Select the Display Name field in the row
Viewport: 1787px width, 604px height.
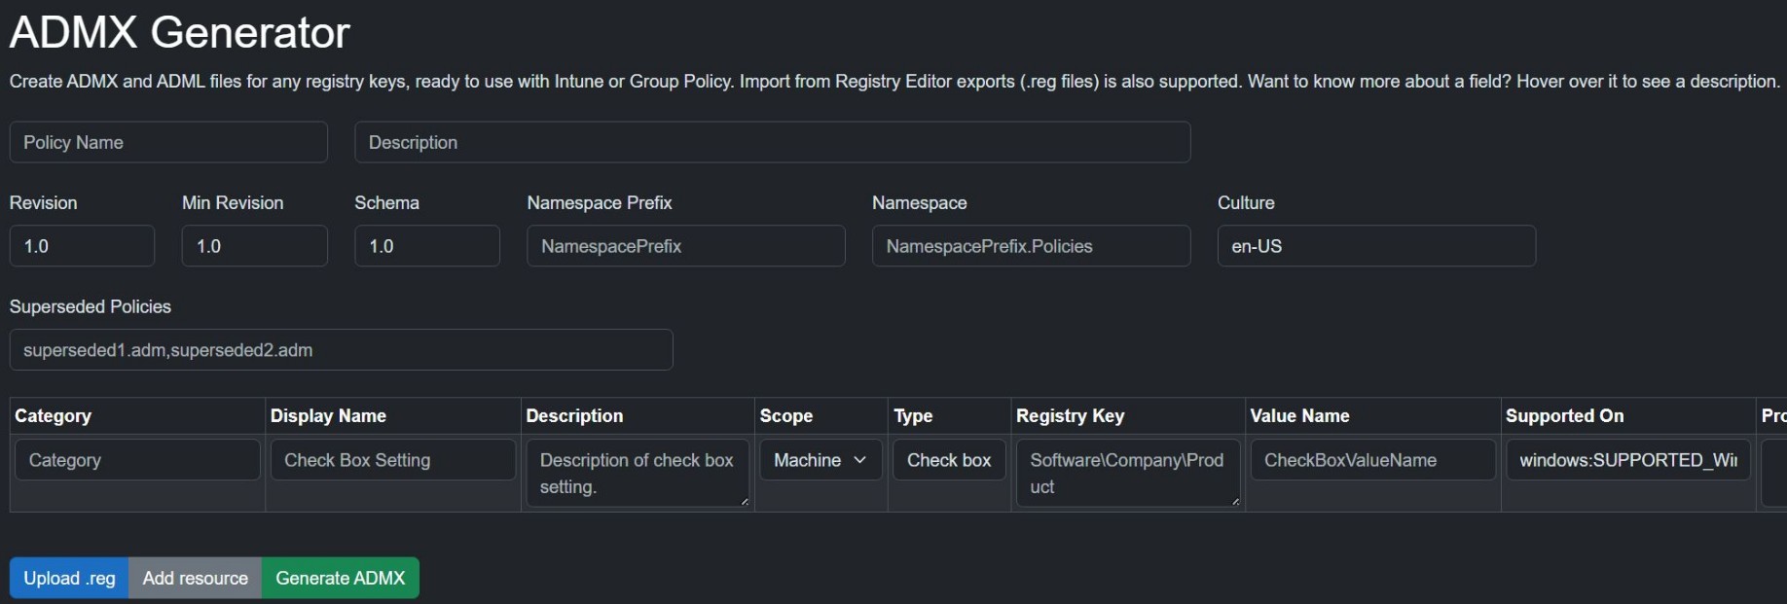392,460
